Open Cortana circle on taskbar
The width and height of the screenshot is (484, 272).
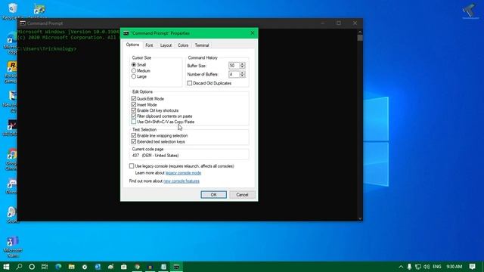tap(32, 267)
